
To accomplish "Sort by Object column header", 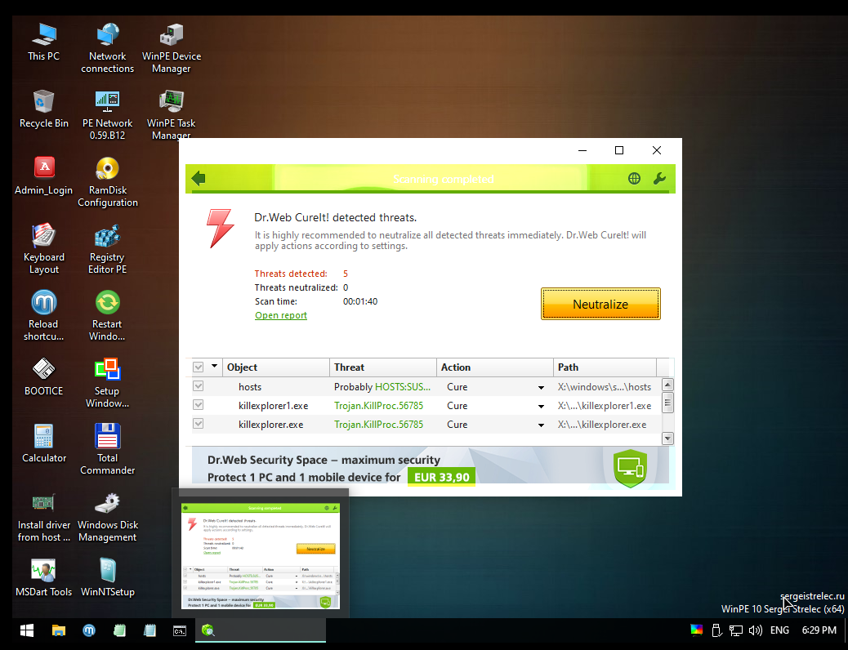I will click(276, 367).
